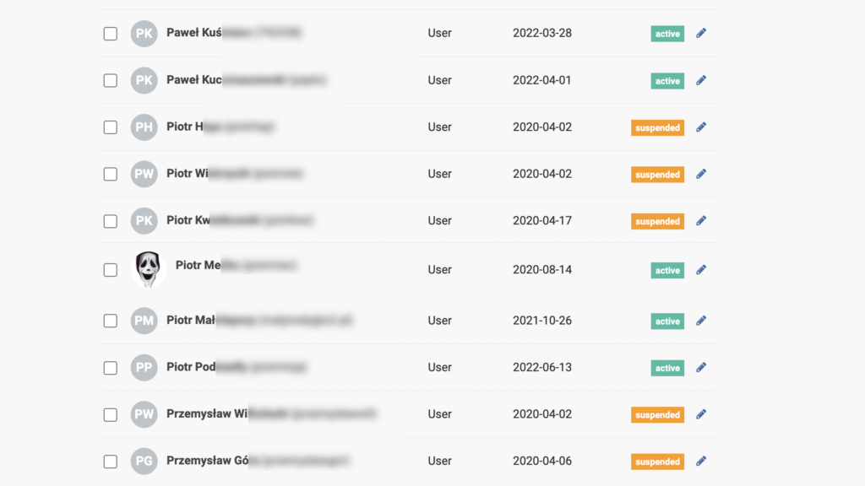Image resolution: width=865 pixels, height=486 pixels.
Task: Click the ghost mask avatar of Piotr Me
Action: click(x=149, y=269)
